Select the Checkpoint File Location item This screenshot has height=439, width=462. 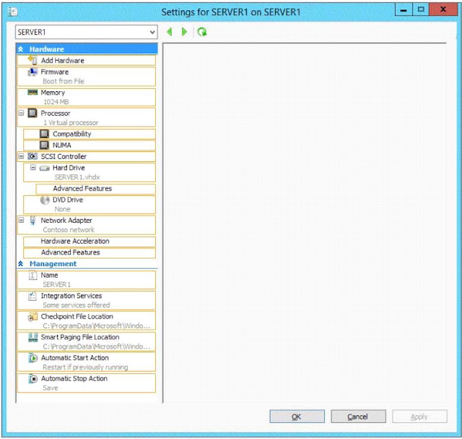click(87, 321)
